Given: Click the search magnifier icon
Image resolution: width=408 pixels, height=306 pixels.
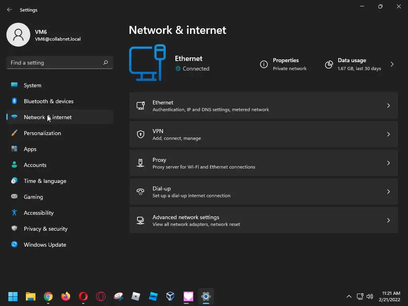Looking at the screenshot, I should pyautogui.click(x=106, y=63).
